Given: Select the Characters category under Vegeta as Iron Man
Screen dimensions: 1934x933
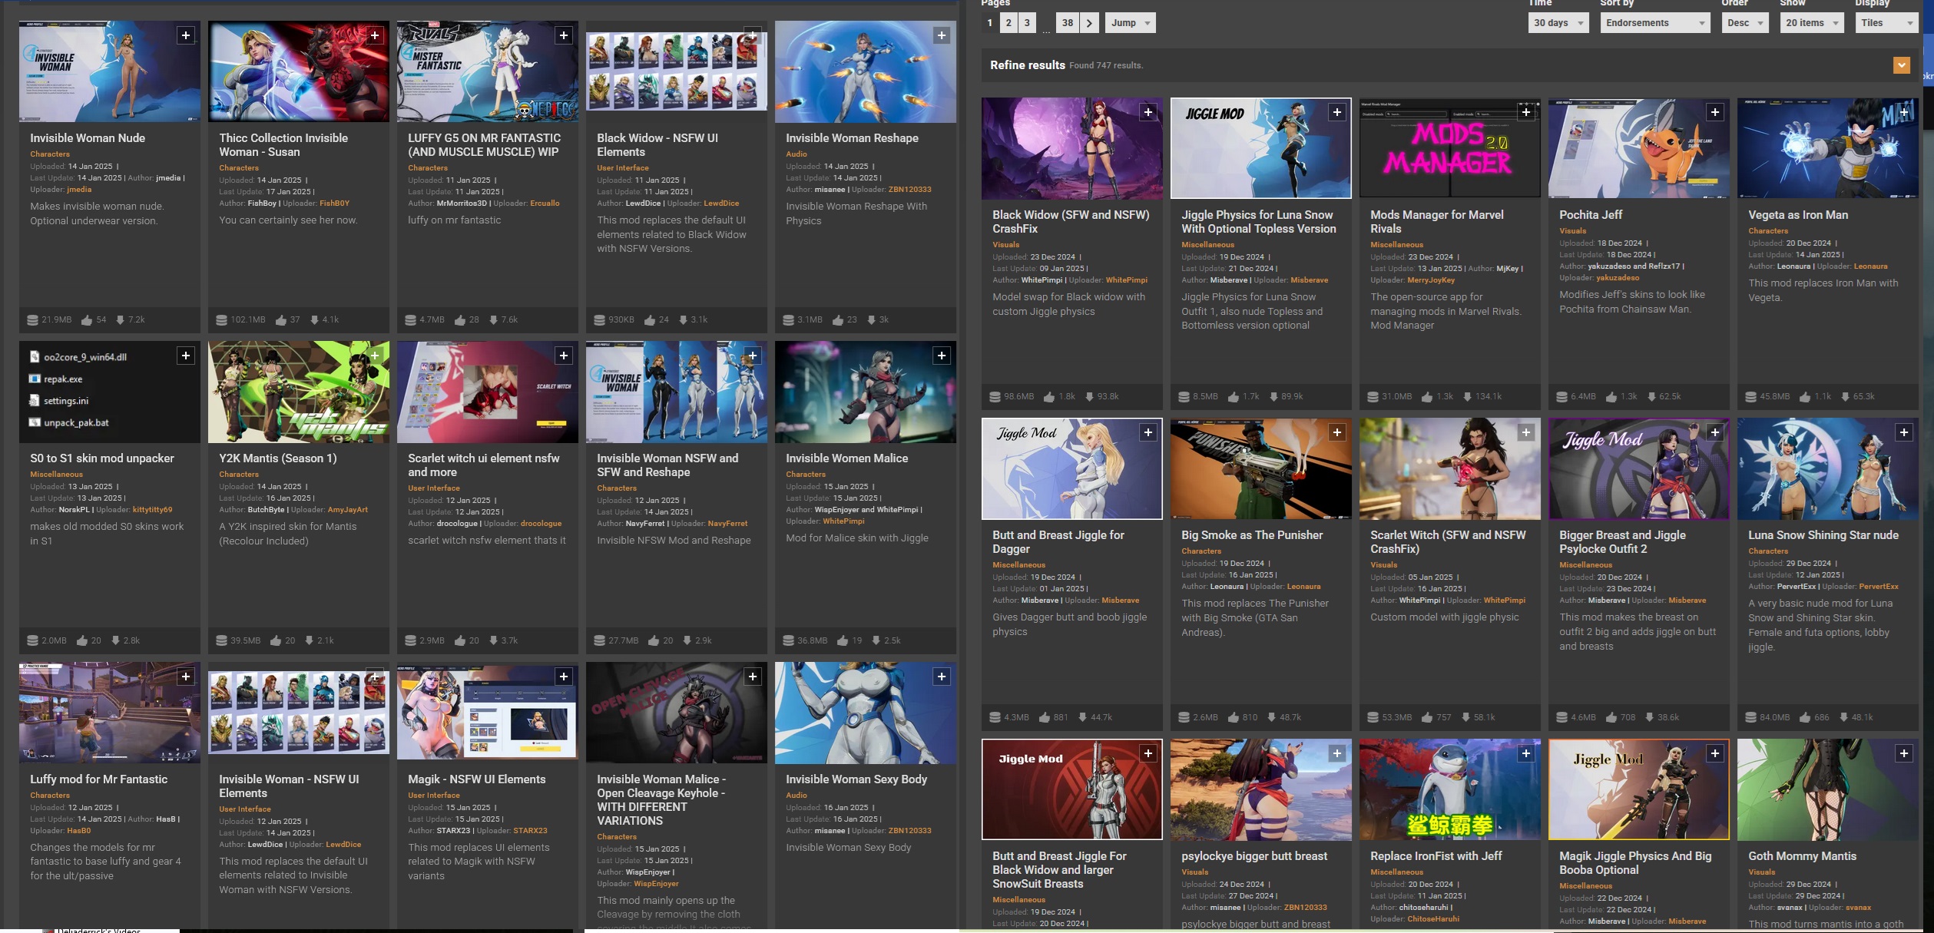Looking at the screenshot, I should (x=1768, y=230).
